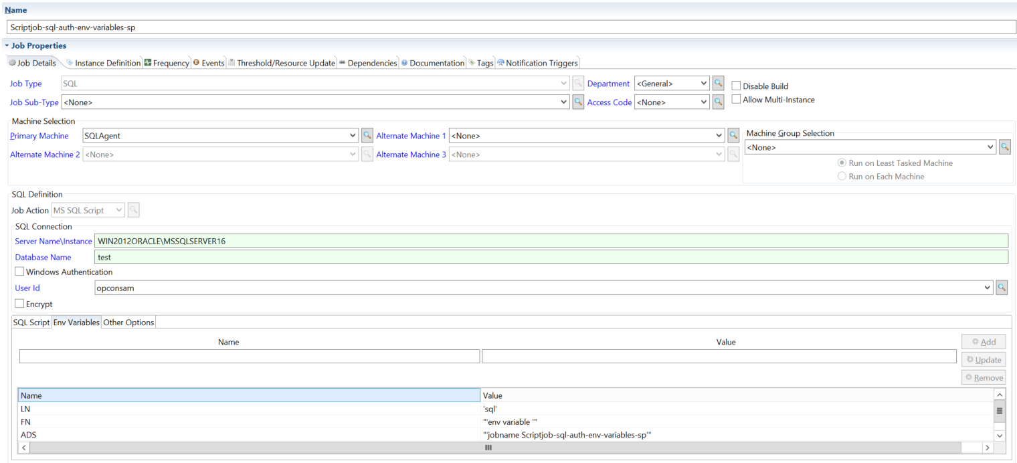This screenshot has width=1017, height=463.
Task: Open the Tags tab
Action: [x=481, y=63]
